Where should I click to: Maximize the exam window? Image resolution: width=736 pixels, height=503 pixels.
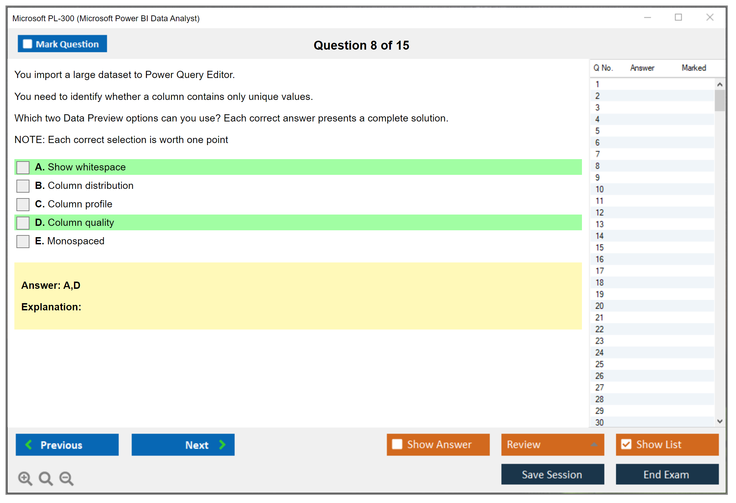tap(678, 17)
